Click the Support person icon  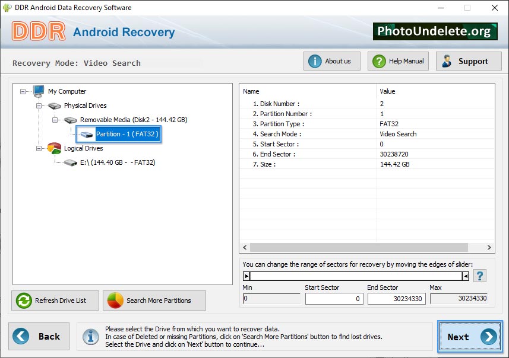[447, 61]
